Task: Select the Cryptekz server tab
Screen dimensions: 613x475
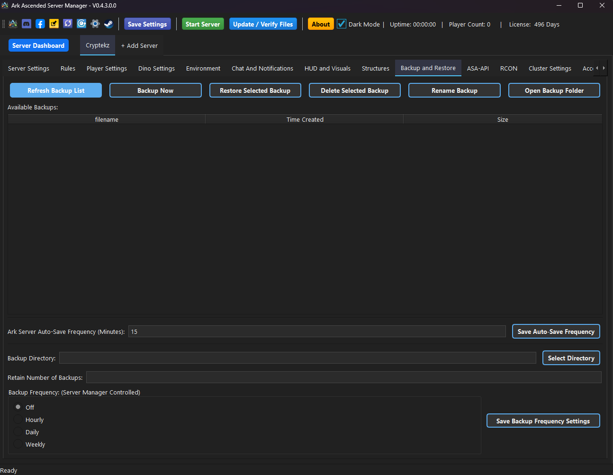Action: (x=98, y=45)
